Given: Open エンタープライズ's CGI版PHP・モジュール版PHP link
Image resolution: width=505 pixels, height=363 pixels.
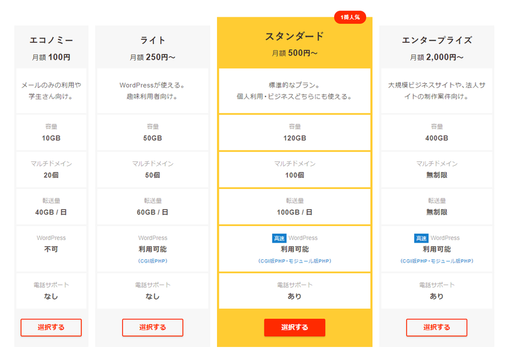Looking at the screenshot, I should coord(437,261).
